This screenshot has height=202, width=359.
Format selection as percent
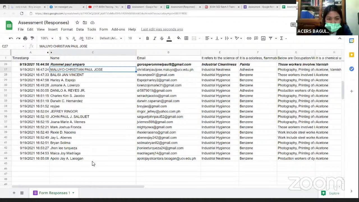tap(67, 38)
